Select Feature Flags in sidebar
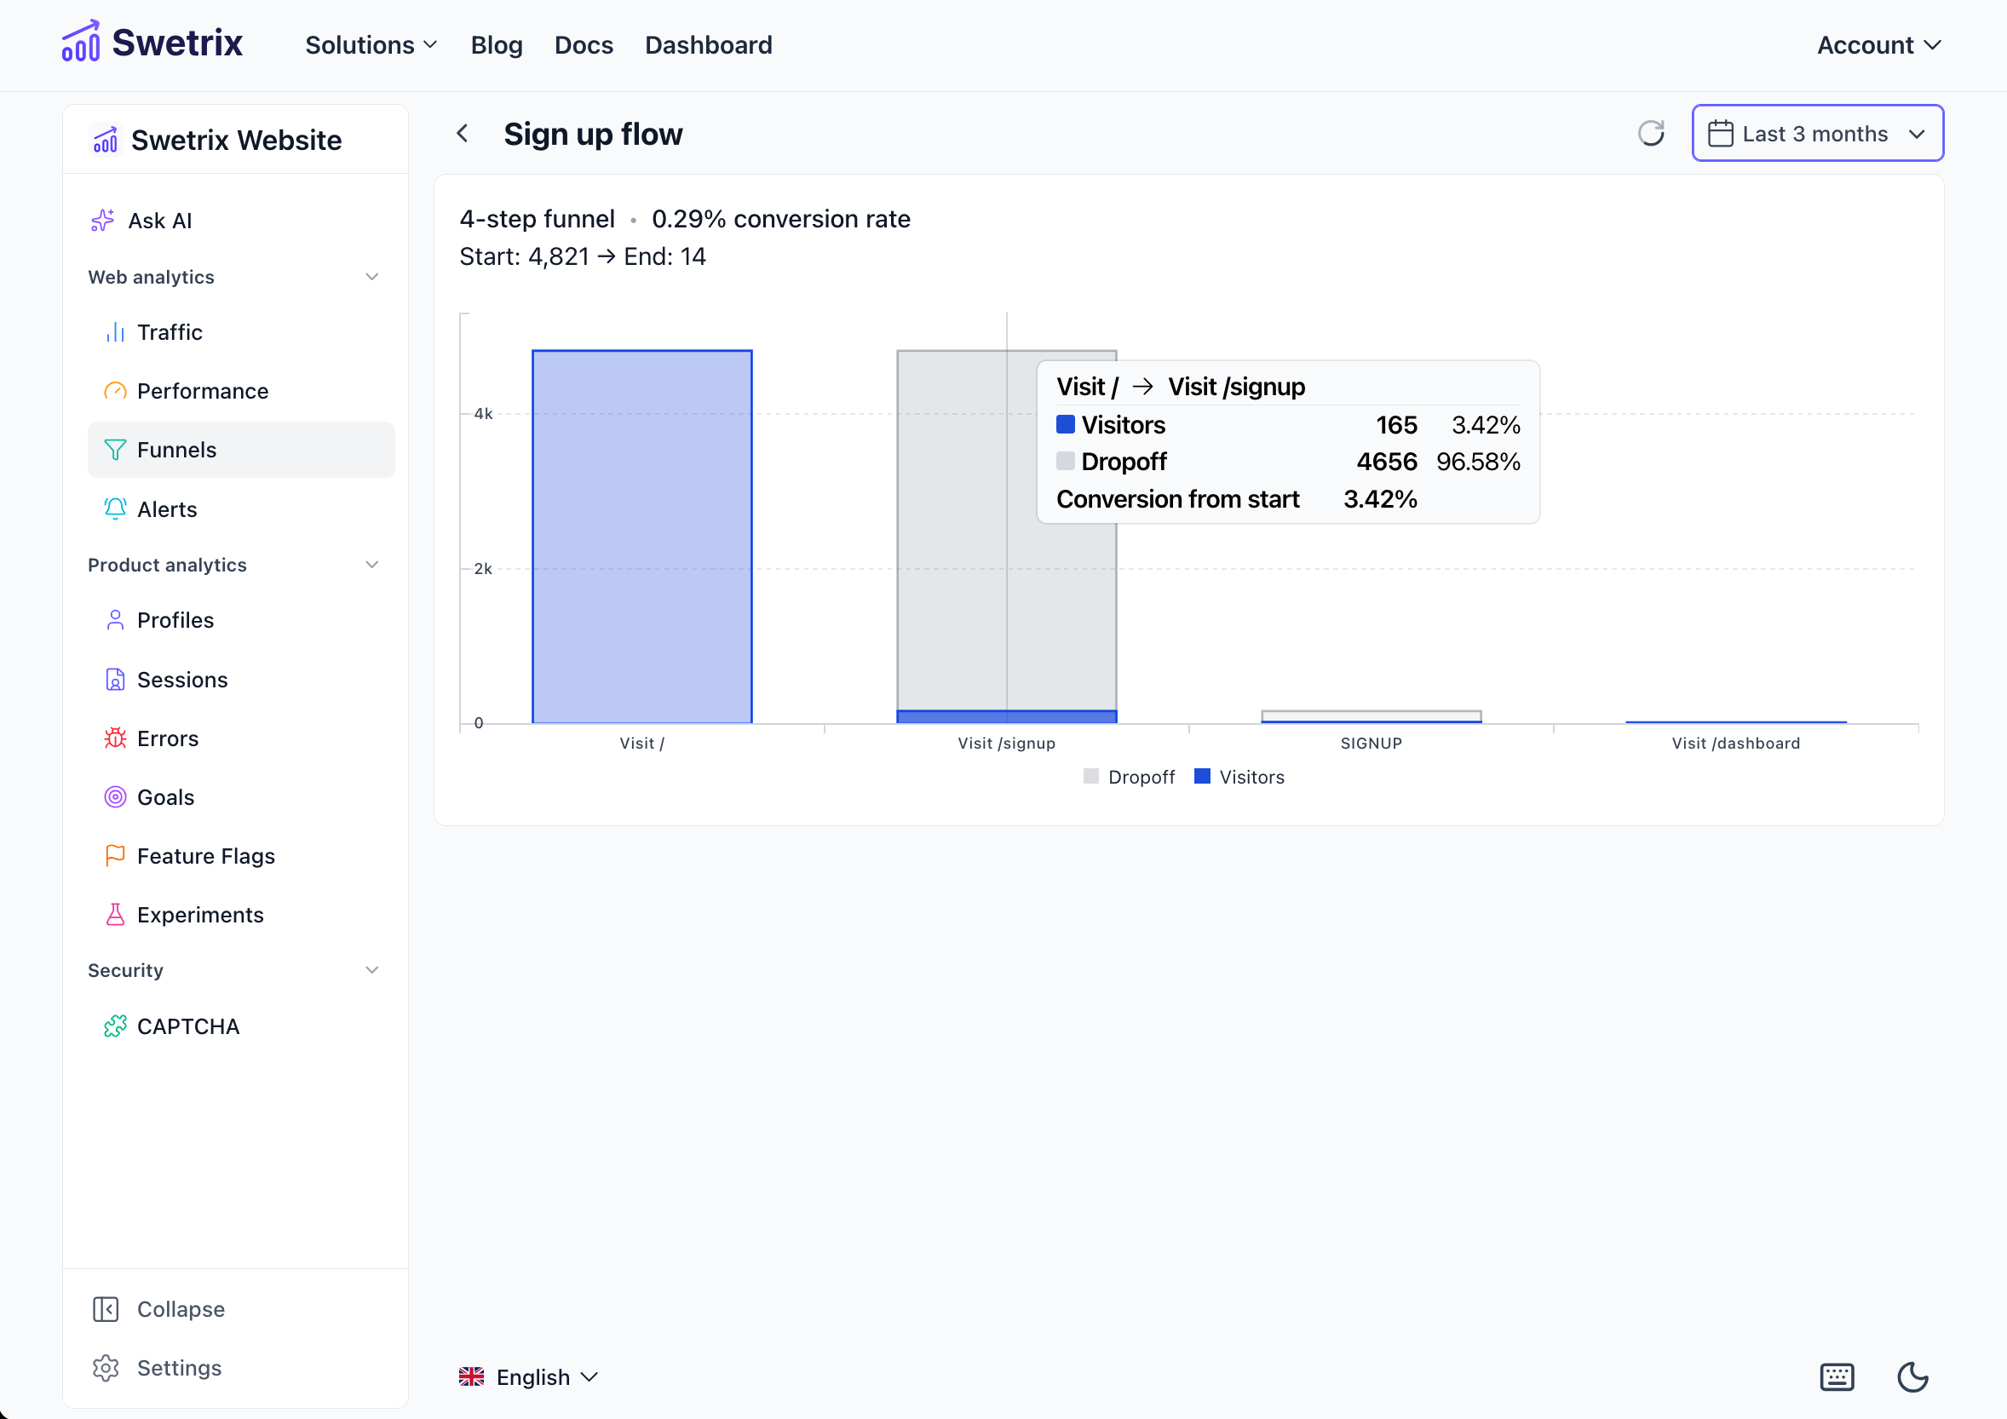The width and height of the screenshot is (2007, 1419). [205, 856]
